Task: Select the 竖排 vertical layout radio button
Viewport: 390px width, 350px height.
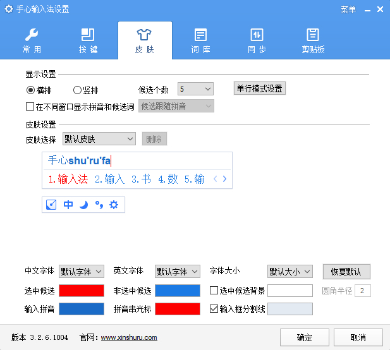Action: point(78,90)
